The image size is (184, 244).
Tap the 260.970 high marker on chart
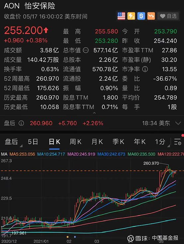click(151, 163)
